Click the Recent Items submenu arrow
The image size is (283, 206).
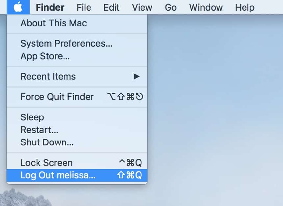tap(136, 77)
